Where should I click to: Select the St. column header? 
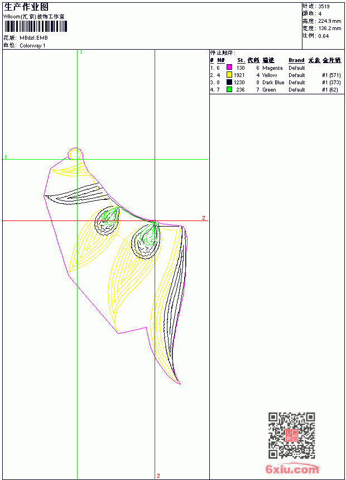click(x=241, y=60)
